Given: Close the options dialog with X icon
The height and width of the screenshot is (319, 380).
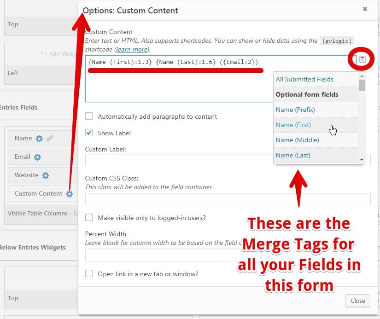Looking at the screenshot, I should point(365,9).
